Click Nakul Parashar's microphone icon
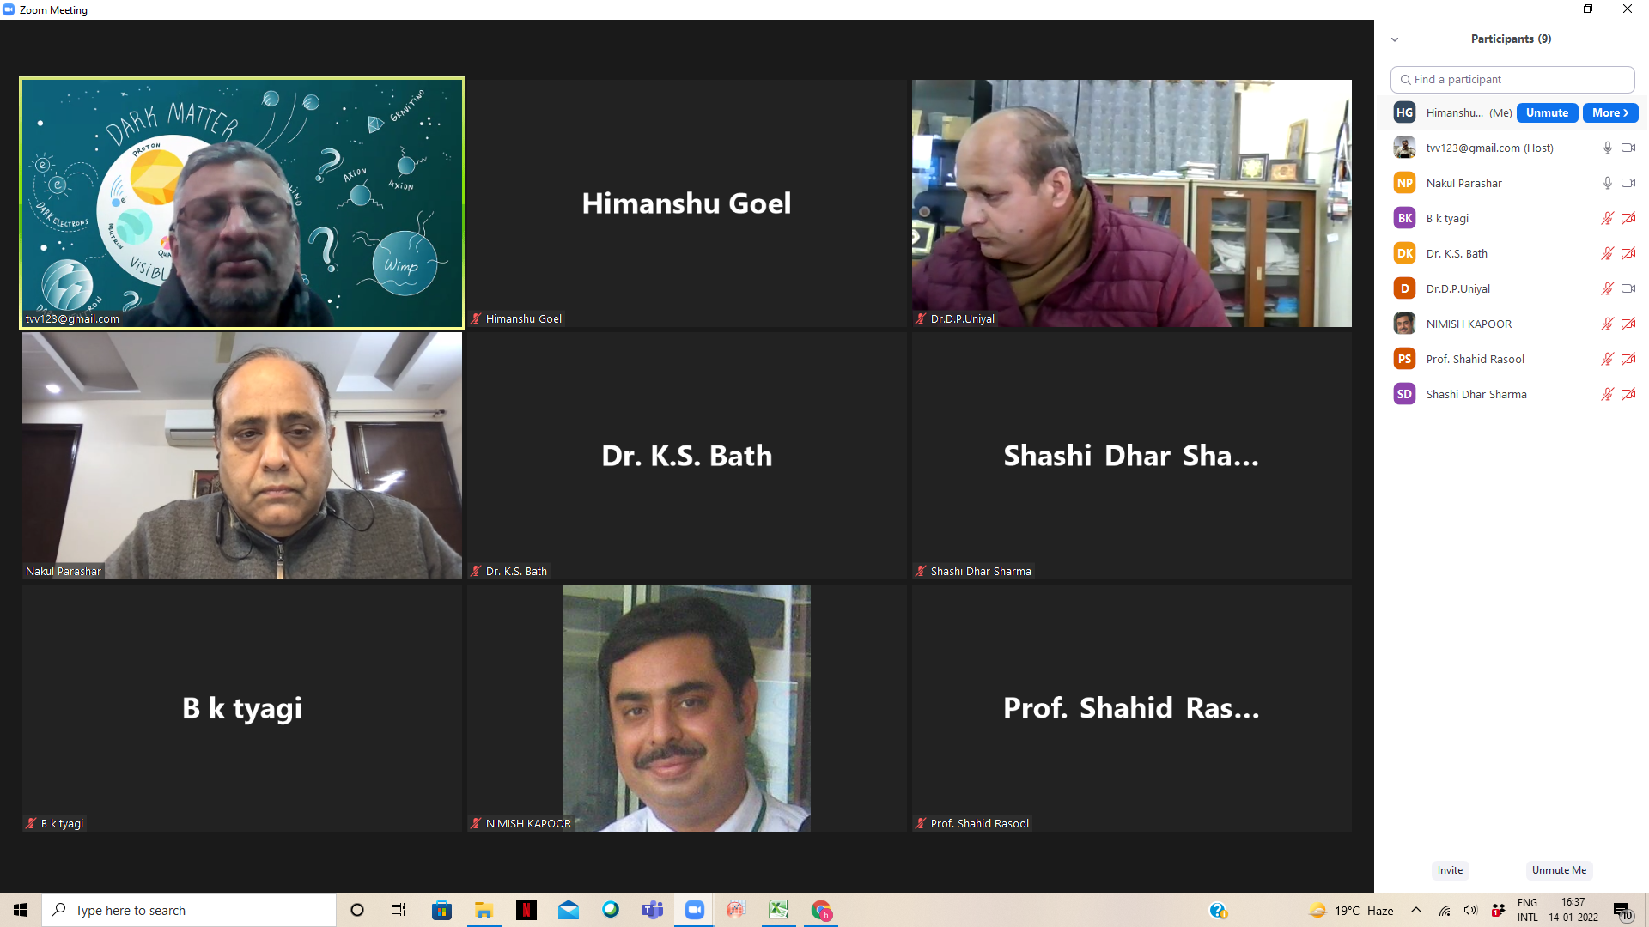Viewport: 1649px width, 927px height. click(x=1607, y=183)
